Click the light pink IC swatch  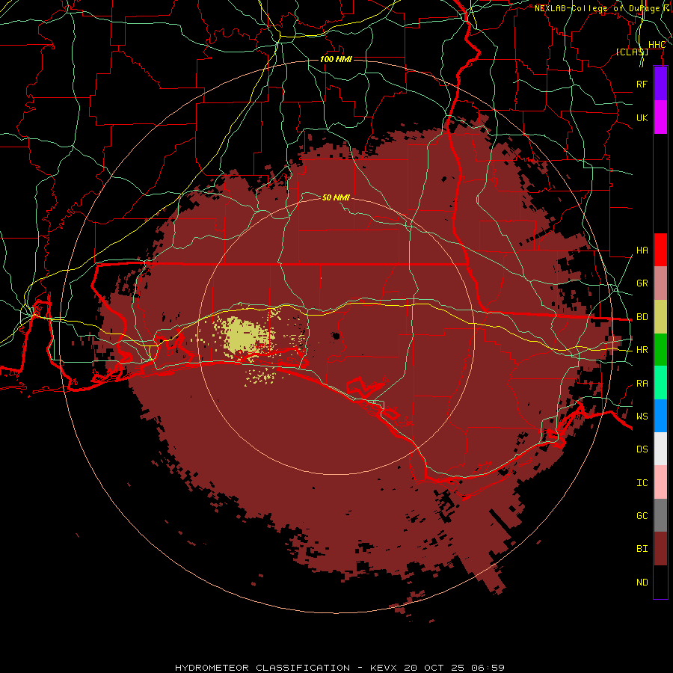(x=660, y=482)
